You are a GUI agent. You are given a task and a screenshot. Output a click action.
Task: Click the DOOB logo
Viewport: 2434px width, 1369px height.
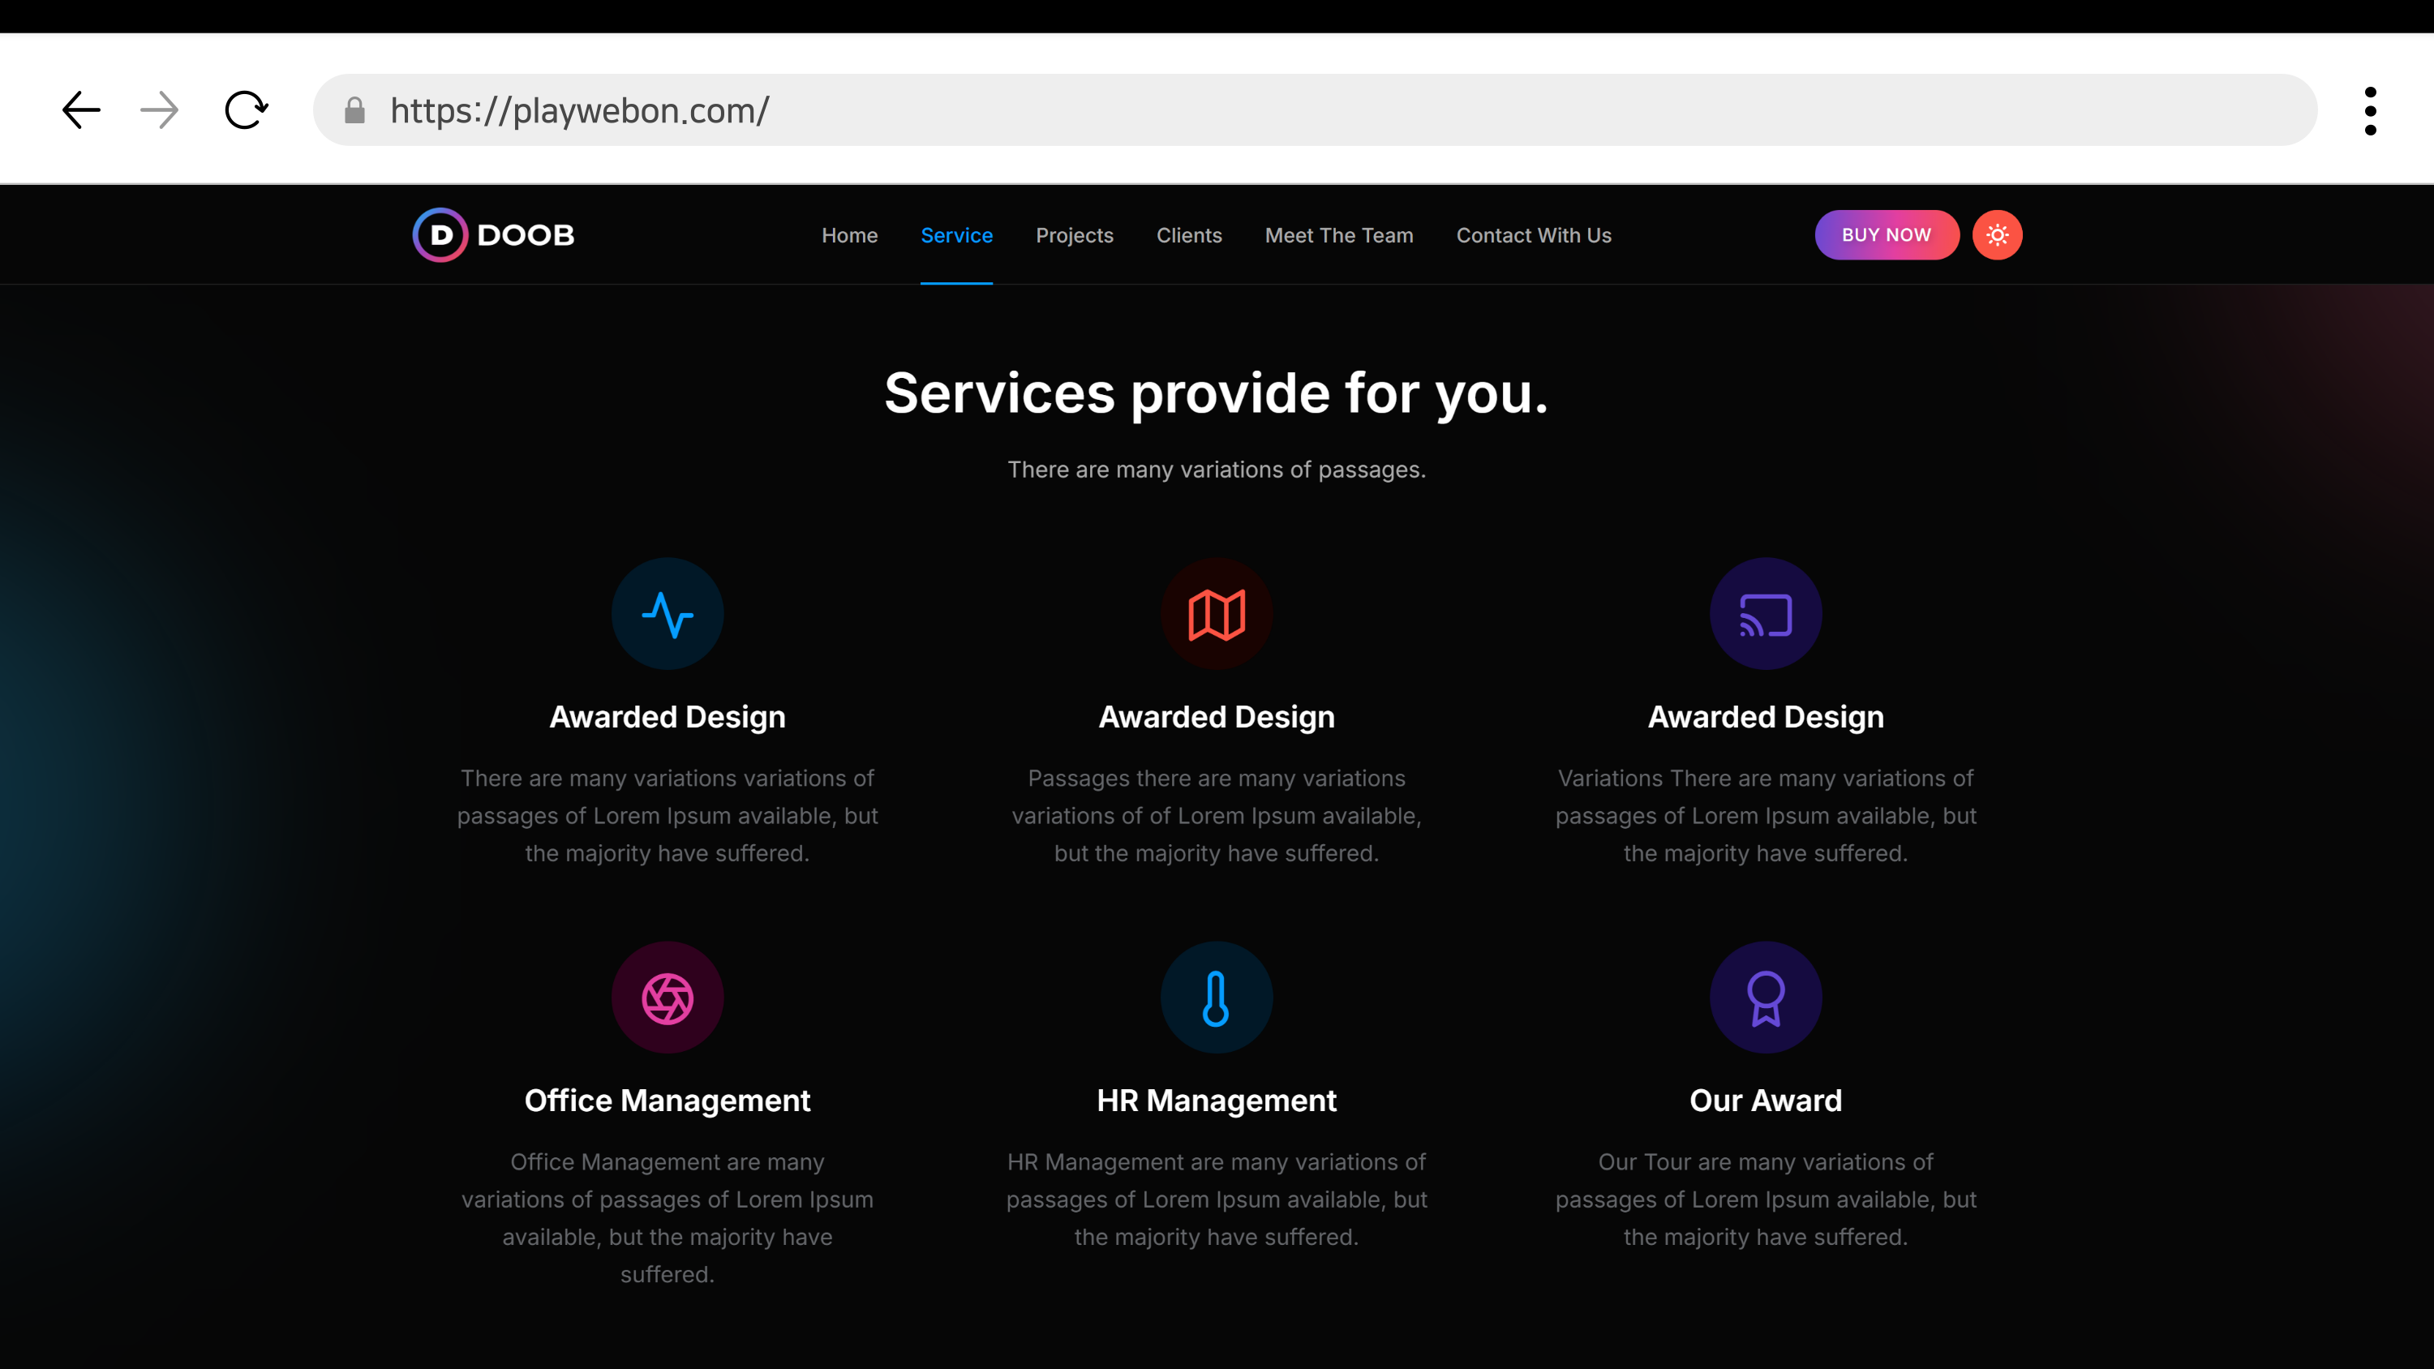coord(493,234)
